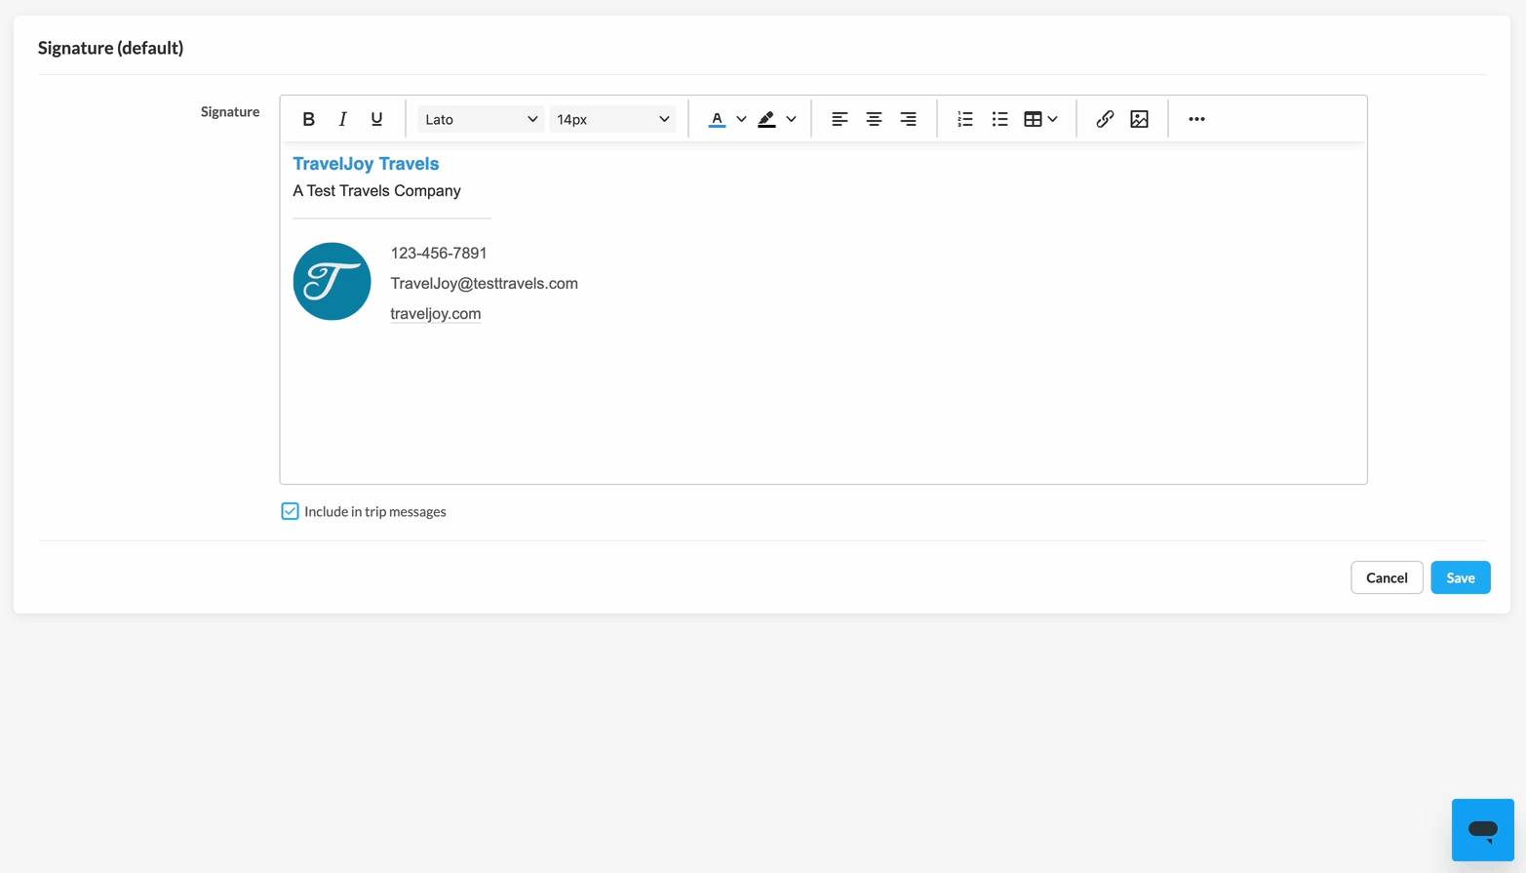The height and width of the screenshot is (873, 1526).
Task: Center-align the signature text
Action: (x=874, y=119)
